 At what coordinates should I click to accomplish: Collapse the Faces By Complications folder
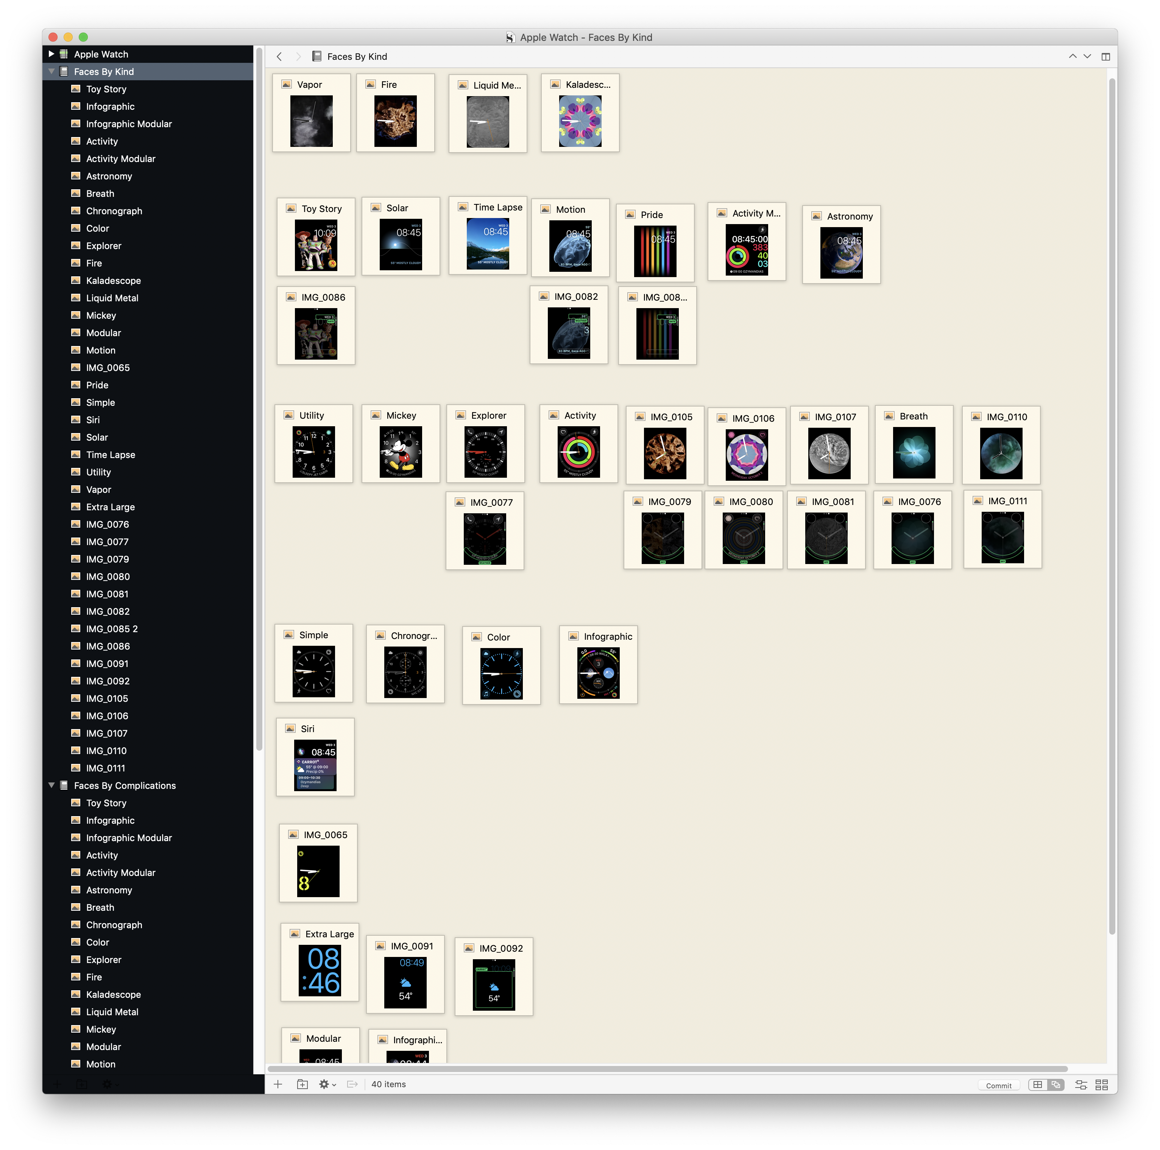click(x=51, y=785)
